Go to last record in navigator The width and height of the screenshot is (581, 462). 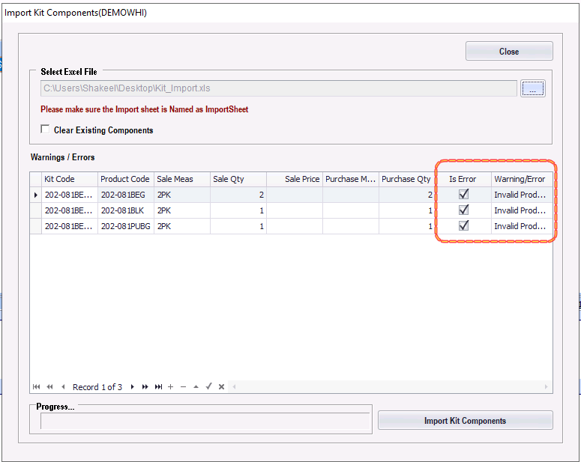[158, 386]
